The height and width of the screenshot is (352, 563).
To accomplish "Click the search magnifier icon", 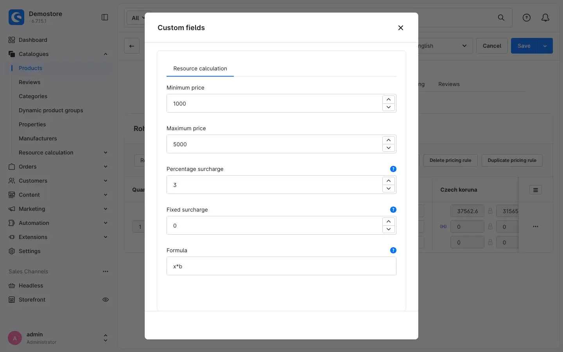I will point(501,18).
